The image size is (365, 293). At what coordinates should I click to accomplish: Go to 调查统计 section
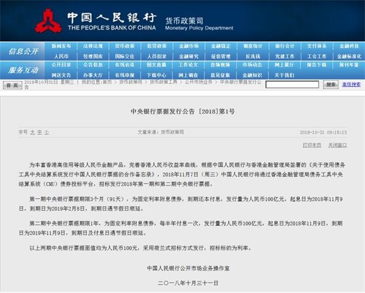click(x=252, y=46)
